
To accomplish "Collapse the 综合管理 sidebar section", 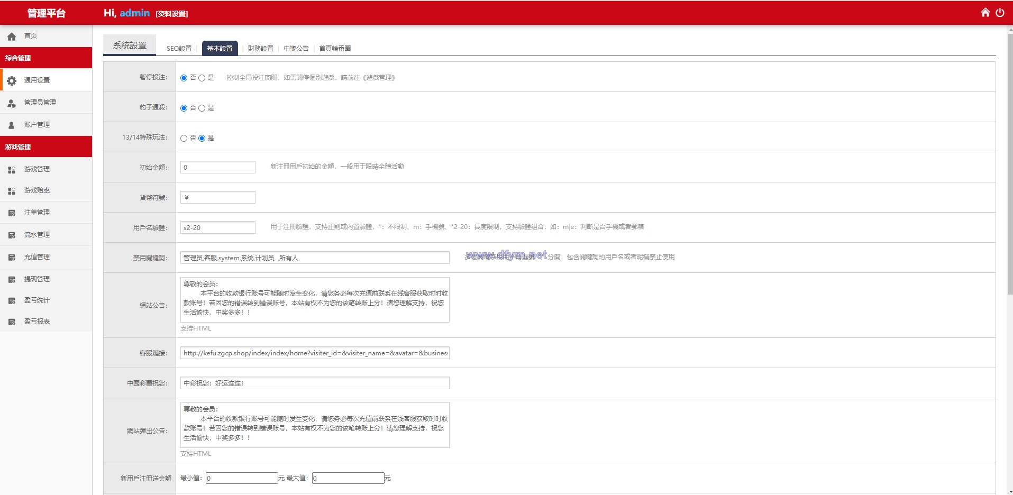I will coord(46,58).
